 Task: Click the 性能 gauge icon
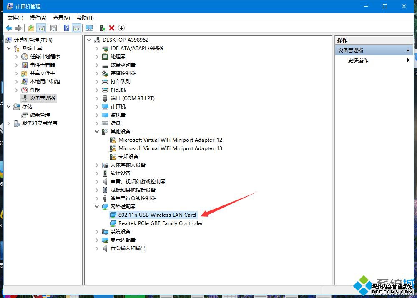tap(25, 90)
